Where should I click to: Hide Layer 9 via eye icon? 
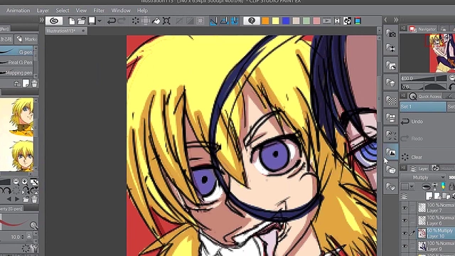[x=405, y=246]
